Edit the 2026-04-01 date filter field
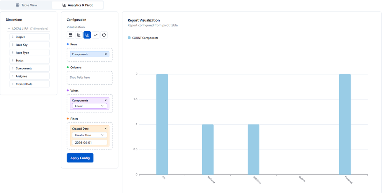The height and width of the screenshot is (193, 382). 90,143
